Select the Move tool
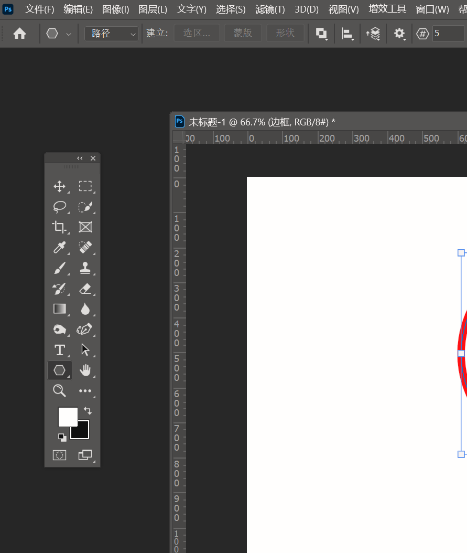The image size is (467, 553). click(x=60, y=186)
